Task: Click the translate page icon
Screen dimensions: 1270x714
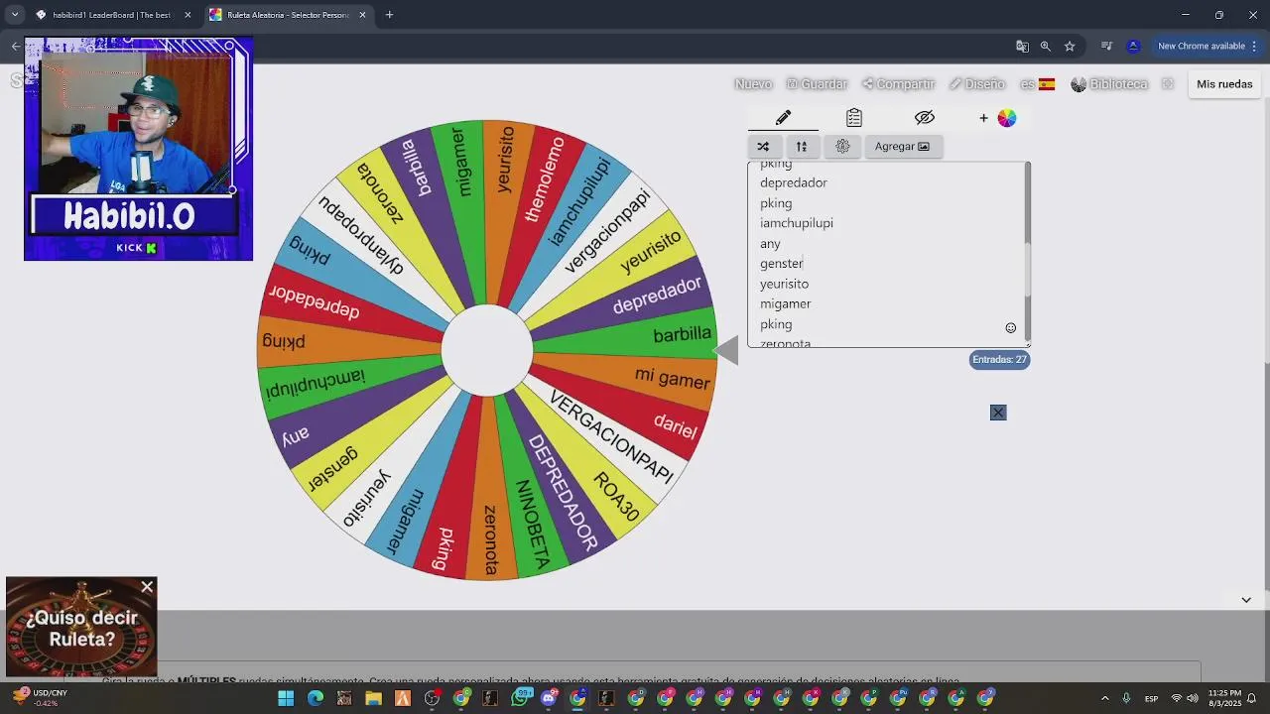Action: 1022,46
